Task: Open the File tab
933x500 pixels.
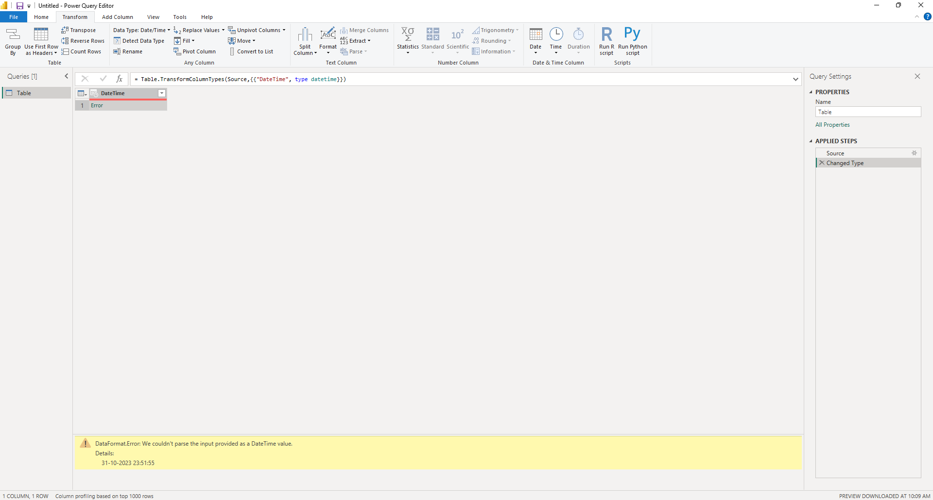Action: [14, 17]
